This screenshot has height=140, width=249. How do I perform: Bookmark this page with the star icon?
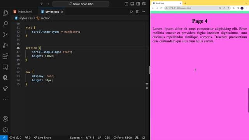[228, 8]
